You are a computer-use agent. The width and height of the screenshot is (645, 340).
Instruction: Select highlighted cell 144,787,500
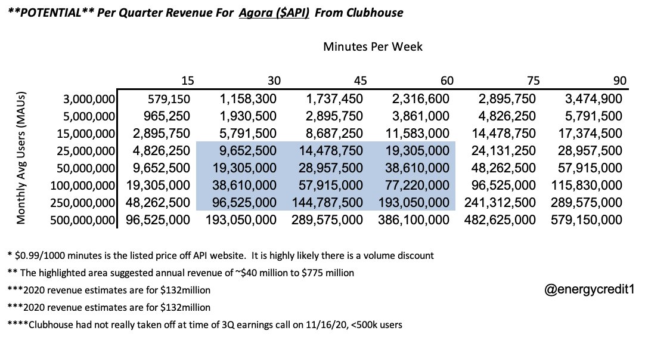pyautogui.click(x=328, y=203)
